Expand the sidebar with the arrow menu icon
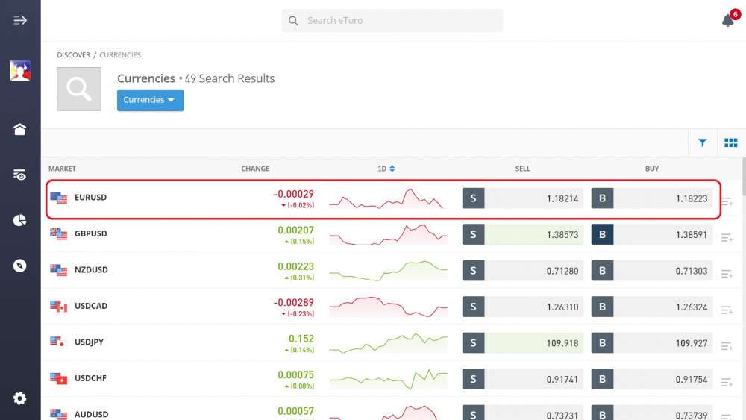746x420 pixels. 20,20
